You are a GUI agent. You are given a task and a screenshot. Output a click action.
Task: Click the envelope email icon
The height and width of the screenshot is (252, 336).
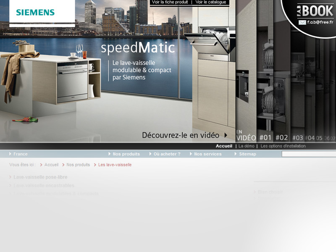tap(302, 22)
